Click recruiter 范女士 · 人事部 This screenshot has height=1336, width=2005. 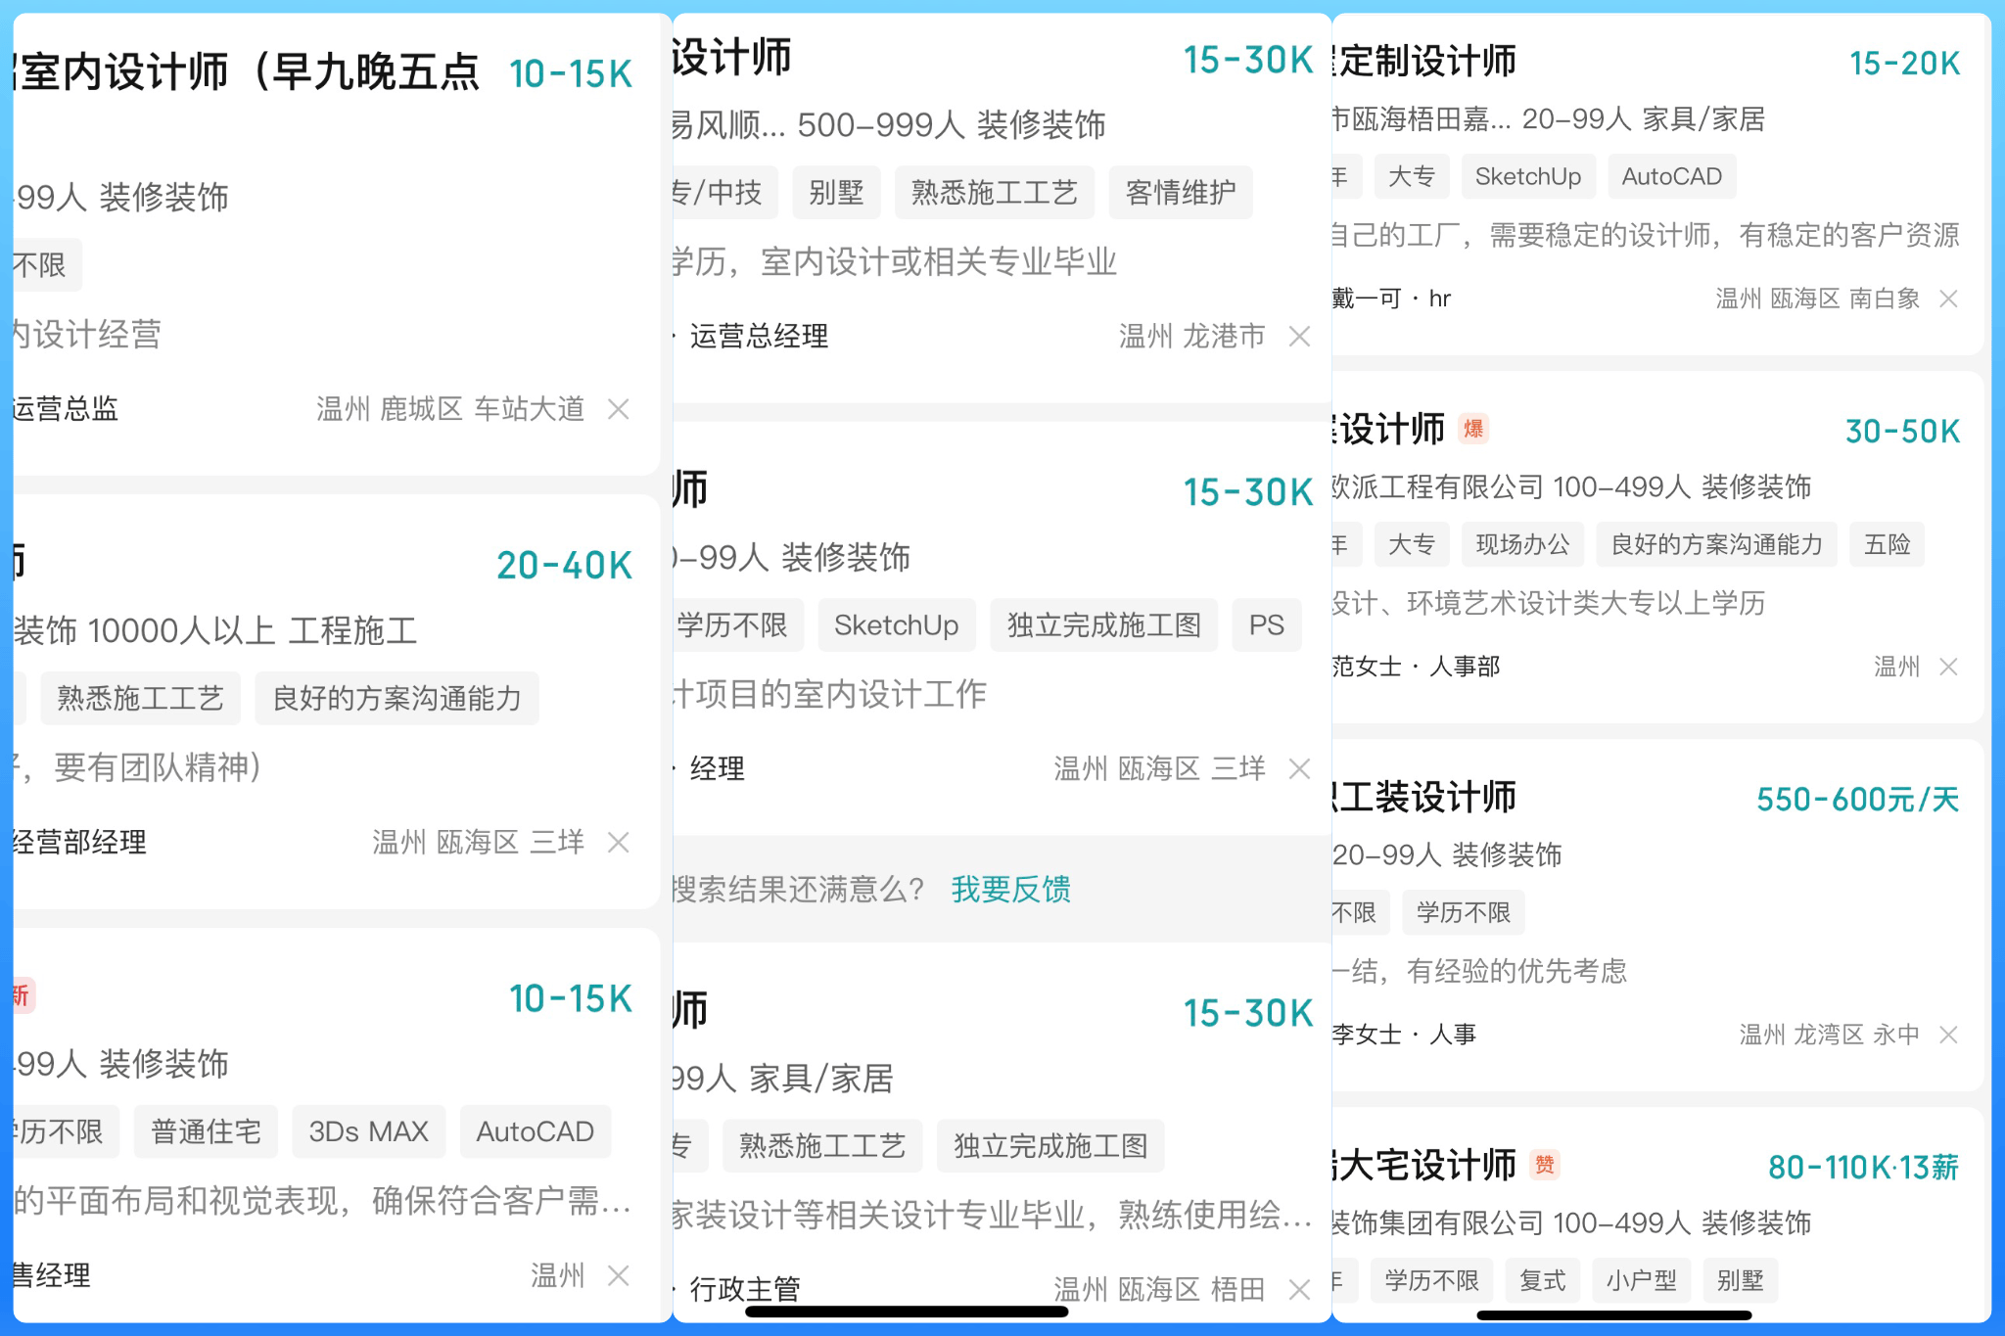[x=1416, y=667]
